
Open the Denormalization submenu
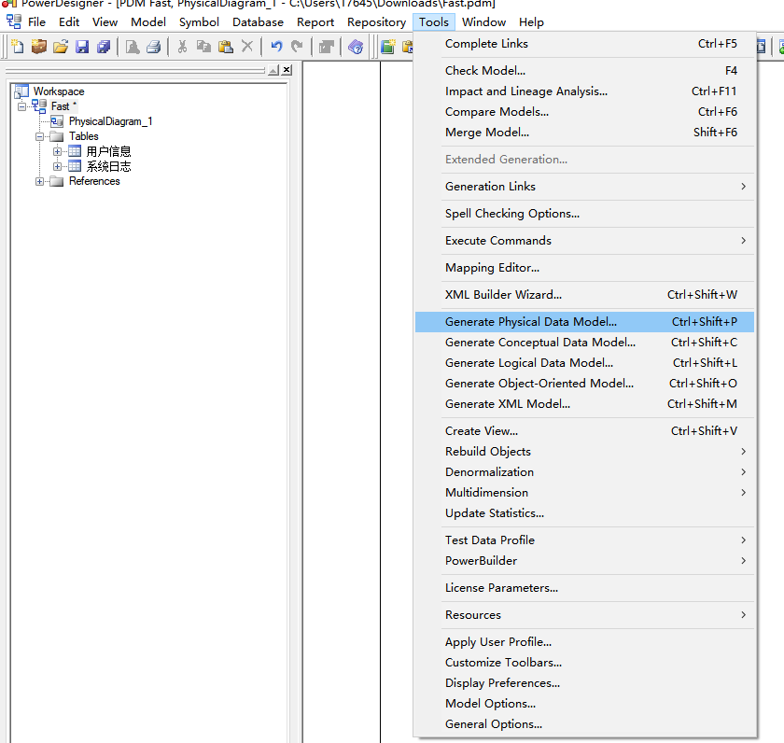(x=584, y=472)
